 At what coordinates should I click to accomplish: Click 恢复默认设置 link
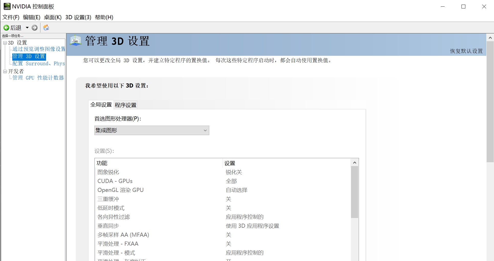[466, 51]
